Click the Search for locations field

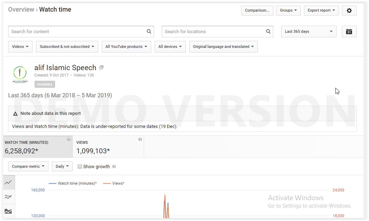(x=217, y=32)
